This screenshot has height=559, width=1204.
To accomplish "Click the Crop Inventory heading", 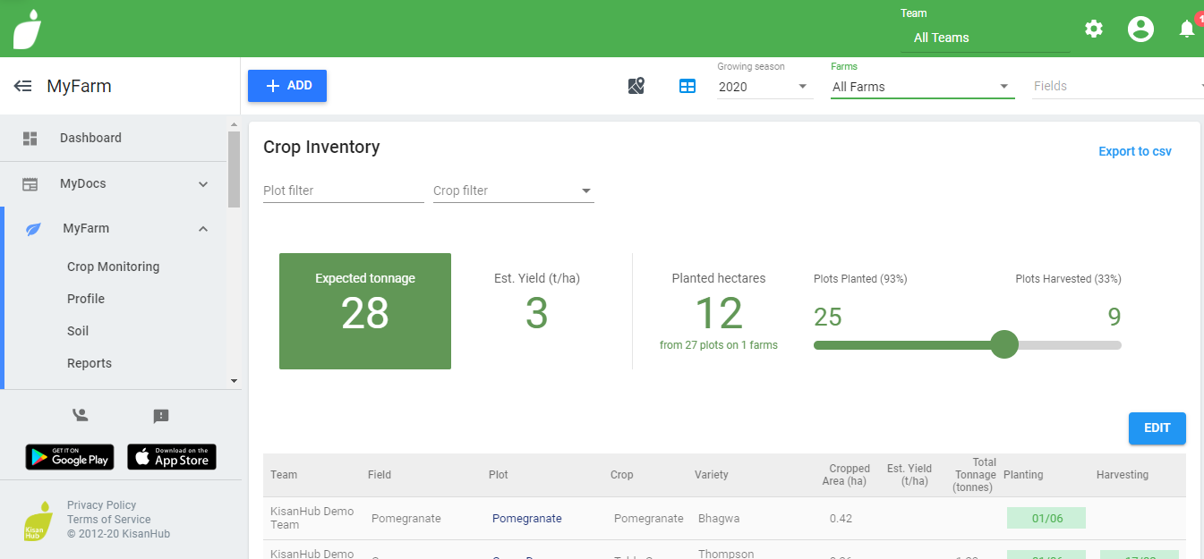I will click(321, 147).
